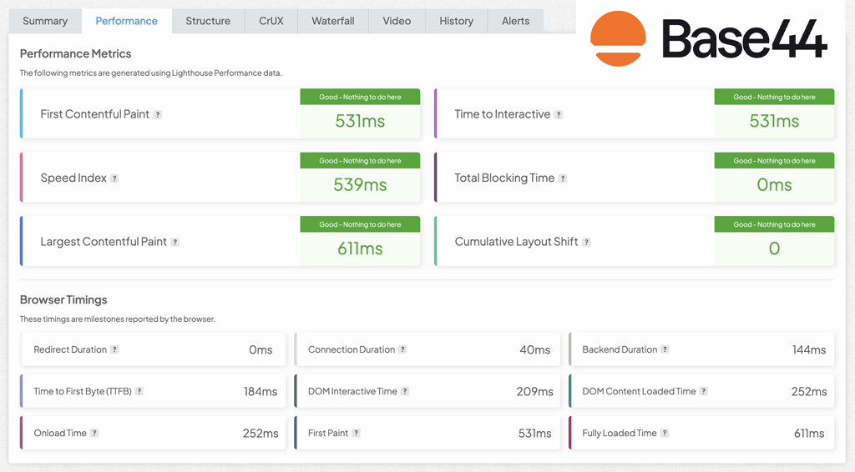
Task: Click the DOM Content Loaded Time 252ms value
Action: coord(809,391)
